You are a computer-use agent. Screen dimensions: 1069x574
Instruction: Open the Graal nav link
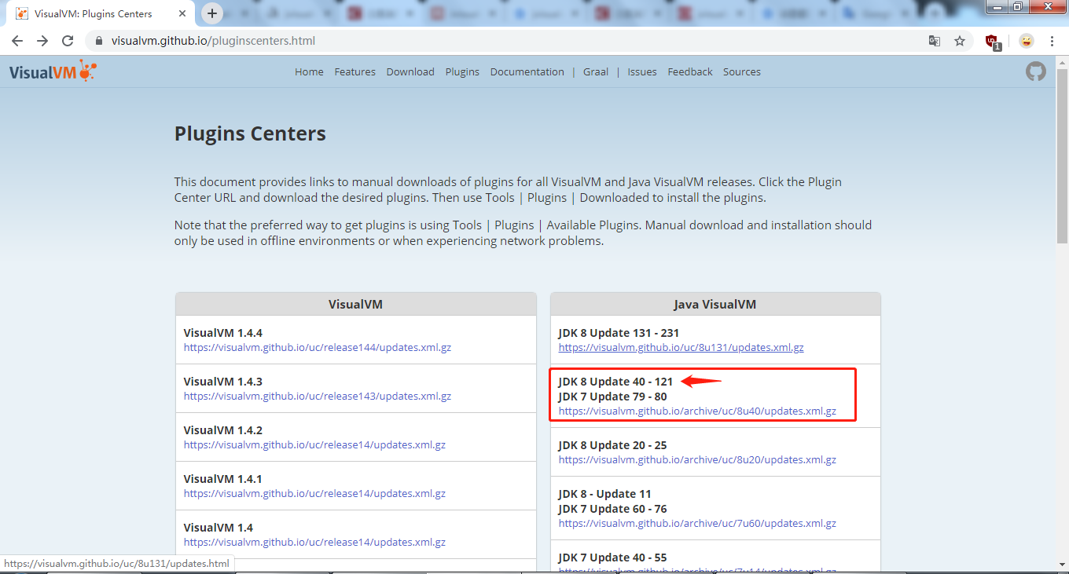(x=596, y=71)
